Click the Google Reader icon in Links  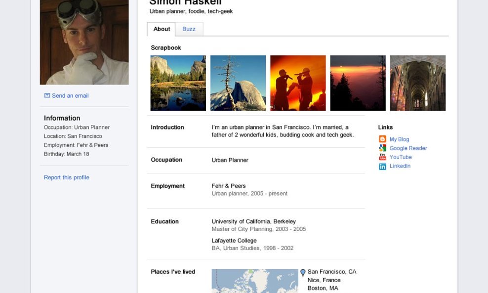(382, 148)
